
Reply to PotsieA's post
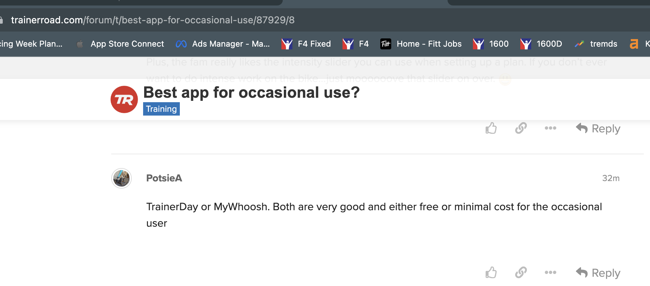point(598,273)
